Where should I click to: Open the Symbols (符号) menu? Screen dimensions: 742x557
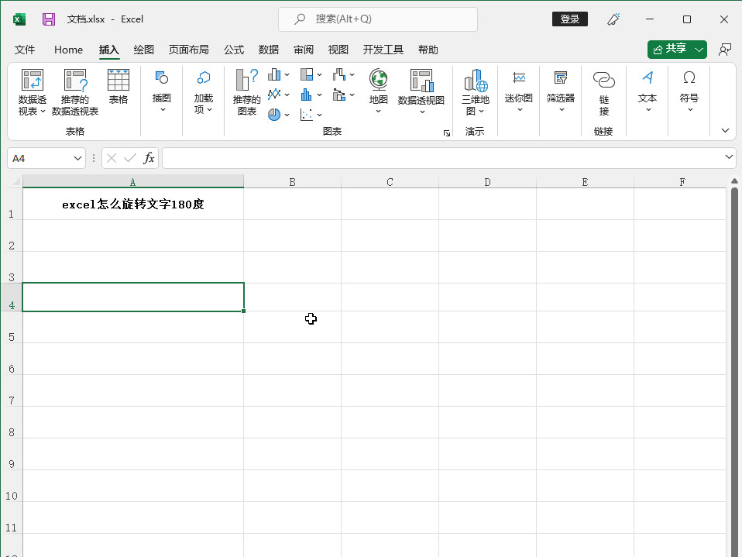pyautogui.click(x=689, y=92)
